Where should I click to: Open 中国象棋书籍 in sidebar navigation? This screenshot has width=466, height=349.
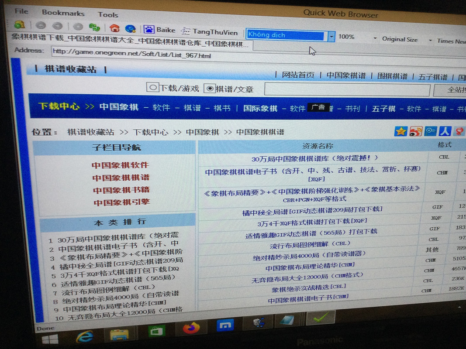click(x=121, y=190)
